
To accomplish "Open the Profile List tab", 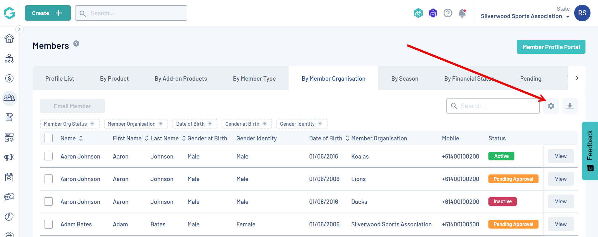I will [x=59, y=78].
